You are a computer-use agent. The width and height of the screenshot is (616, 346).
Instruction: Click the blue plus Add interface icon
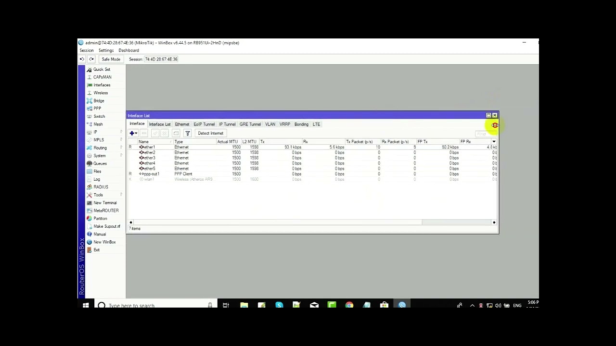(133, 133)
